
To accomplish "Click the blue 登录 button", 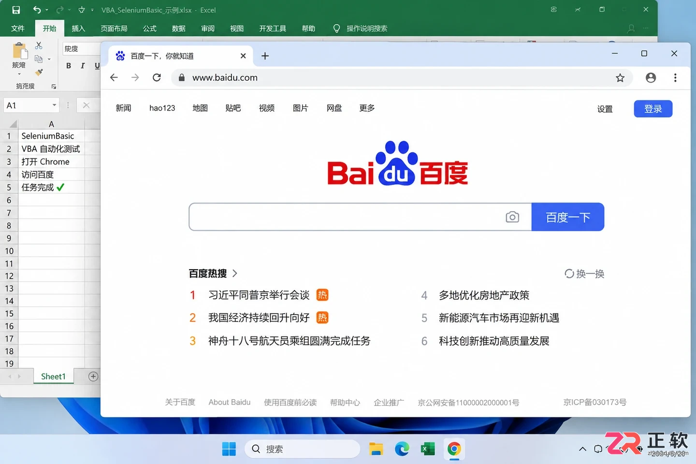I will tap(653, 109).
